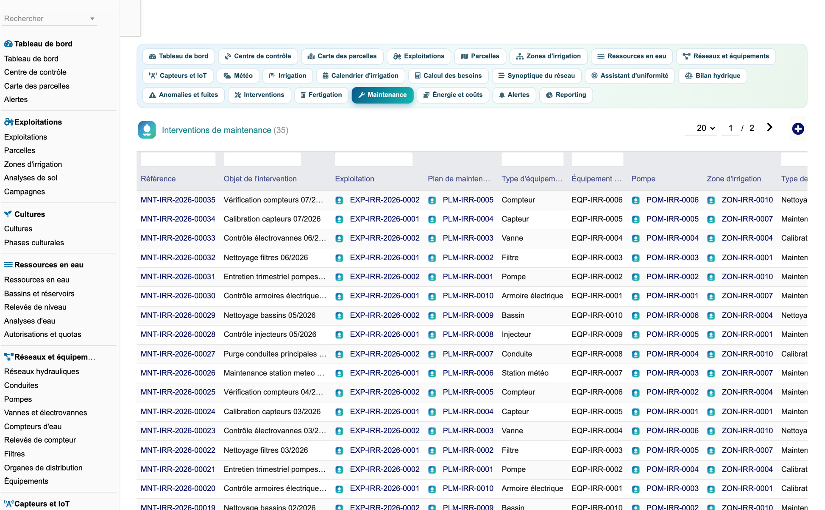This screenshot has width=825, height=510.
Task: Select EQP-IRR-0008 cell in row 00027
Action: pos(597,354)
